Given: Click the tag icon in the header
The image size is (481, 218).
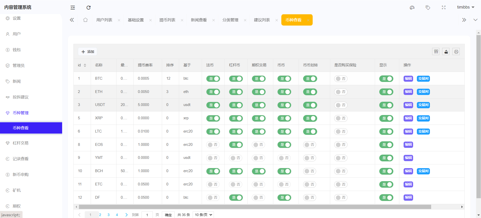Looking at the screenshot, I should [x=428, y=8].
